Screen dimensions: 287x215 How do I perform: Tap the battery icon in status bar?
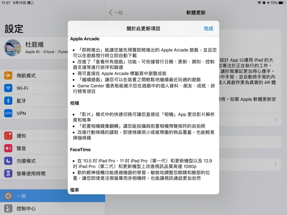(282, 3)
